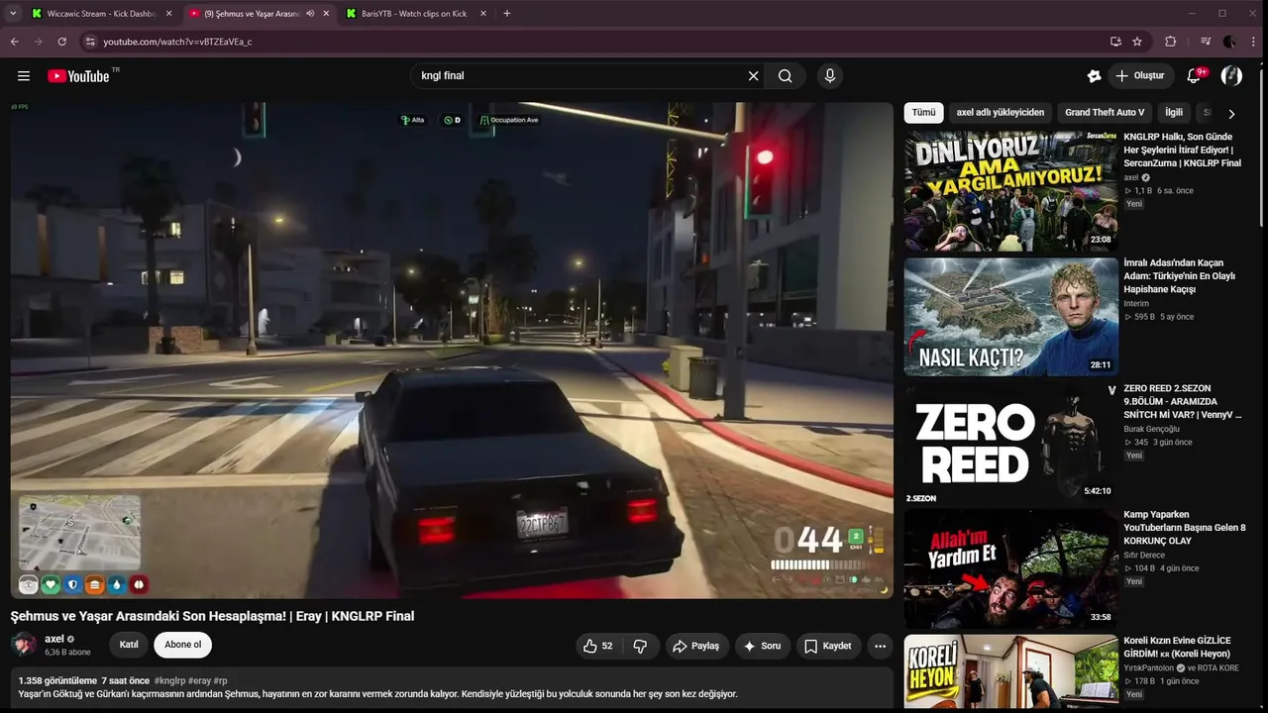Open title 'ZERO REED 2.SEZON 9.BÖLÜM'
This screenshot has width=1268, height=713.
click(1182, 402)
